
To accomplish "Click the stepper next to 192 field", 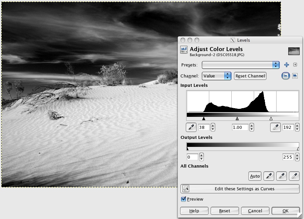I will [x=297, y=128].
